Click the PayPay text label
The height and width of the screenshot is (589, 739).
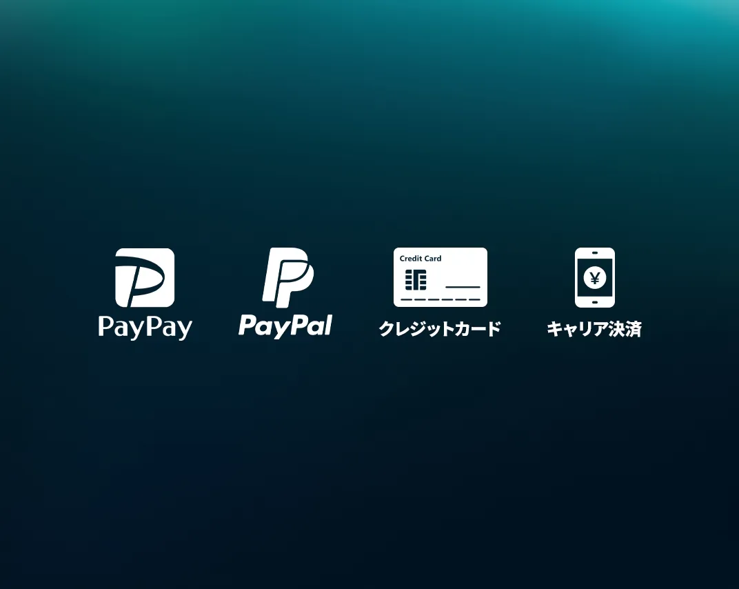tap(145, 328)
